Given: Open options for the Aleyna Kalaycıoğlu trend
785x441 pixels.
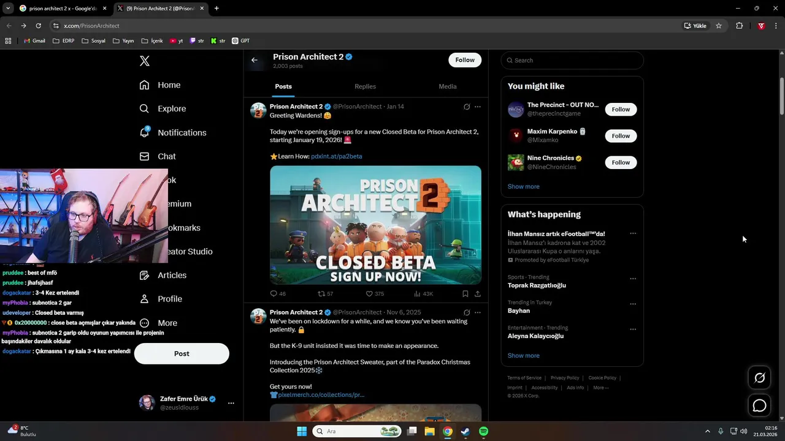Looking at the screenshot, I should pyautogui.click(x=633, y=330).
